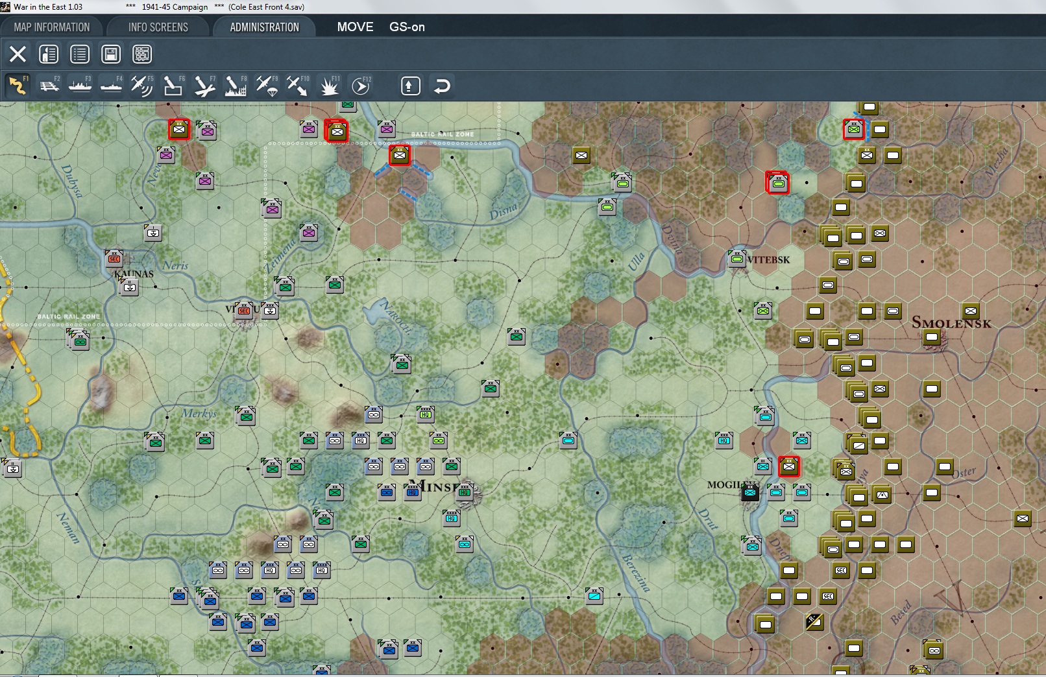
Task: Click the KAUNAS city label
Action: pyautogui.click(x=134, y=274)
